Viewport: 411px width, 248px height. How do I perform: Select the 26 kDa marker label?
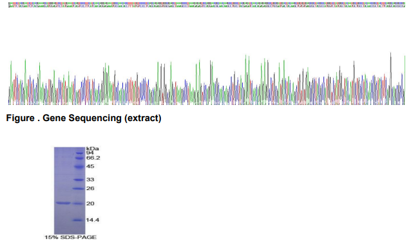[x=90, y=189]
